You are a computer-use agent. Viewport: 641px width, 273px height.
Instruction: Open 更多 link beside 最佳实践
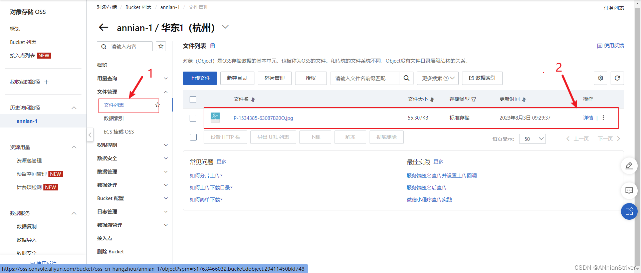tap(439, 162)
